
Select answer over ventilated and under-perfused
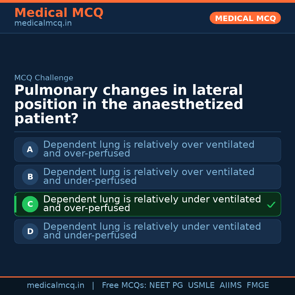149,176
